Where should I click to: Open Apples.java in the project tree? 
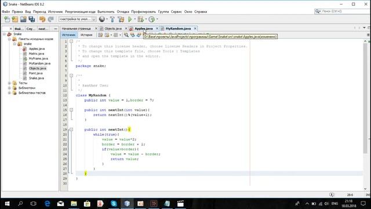(37, 49)
